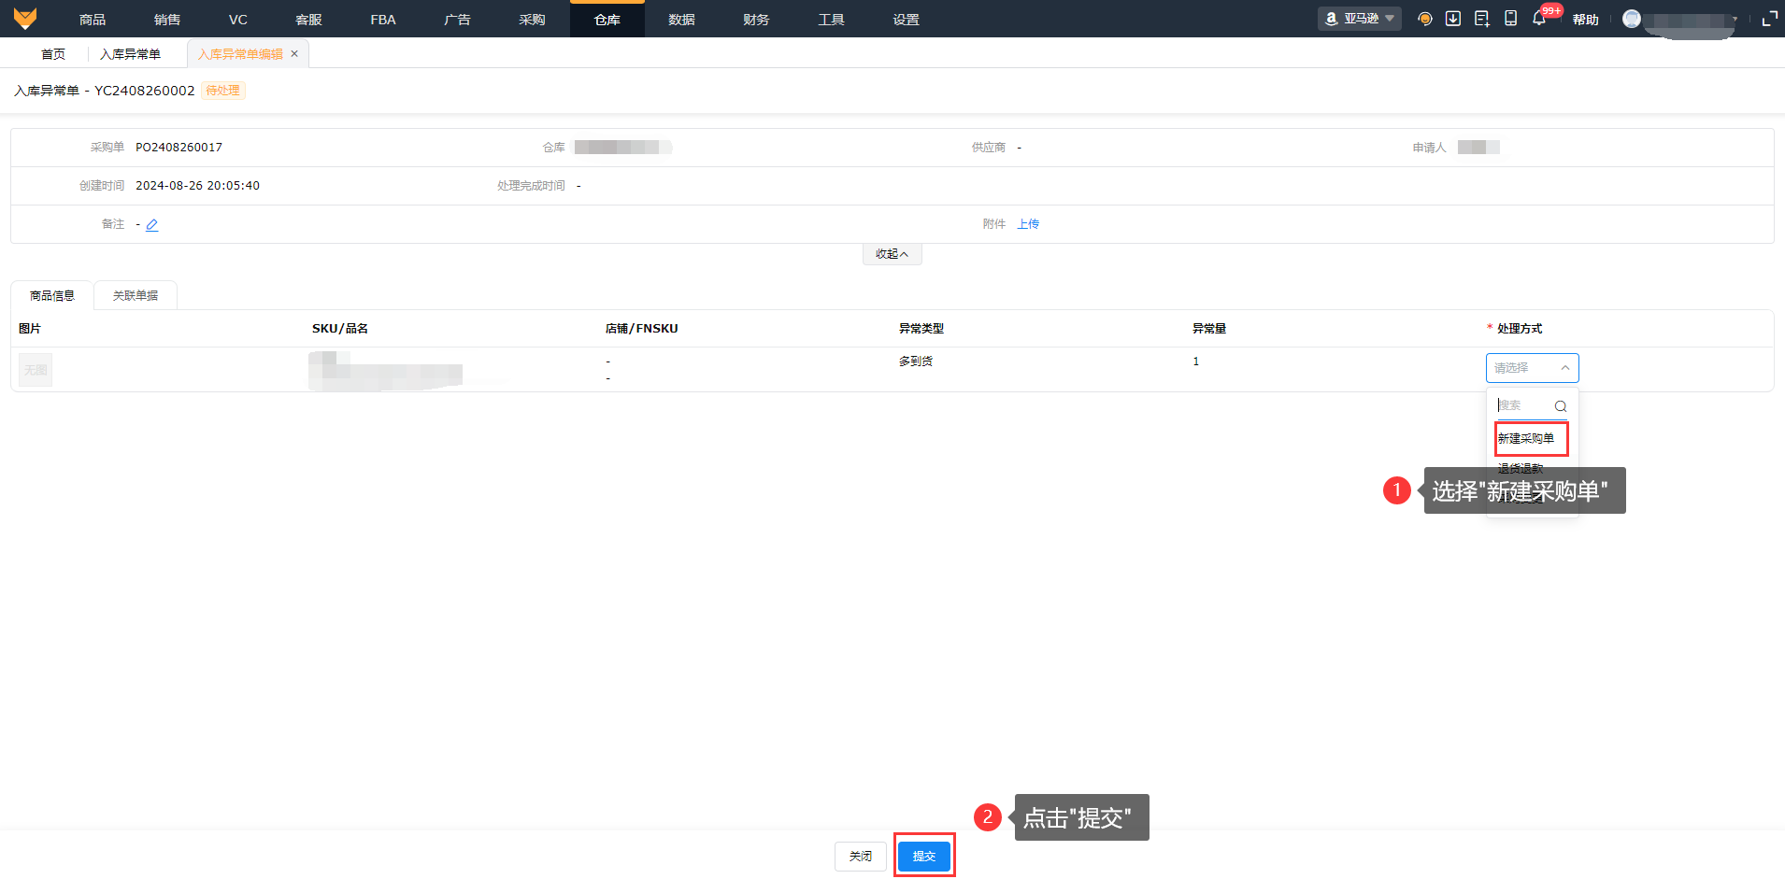
Task: Click the magnifier icon in dropdown search
Action: 1561,406
